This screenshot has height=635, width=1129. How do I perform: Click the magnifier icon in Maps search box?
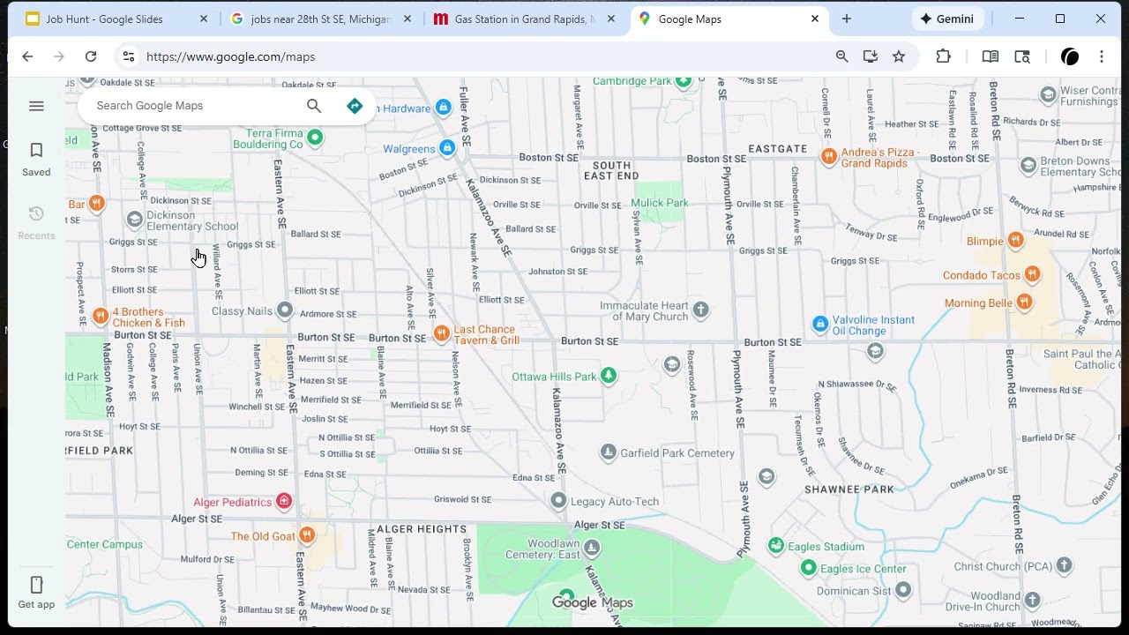click(x=314, y=106)
